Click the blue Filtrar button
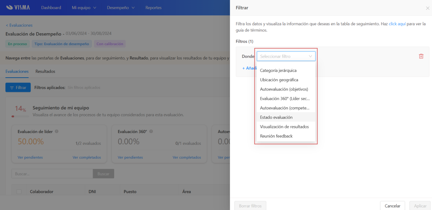This screenshot has width=432, height=210. 18,87
